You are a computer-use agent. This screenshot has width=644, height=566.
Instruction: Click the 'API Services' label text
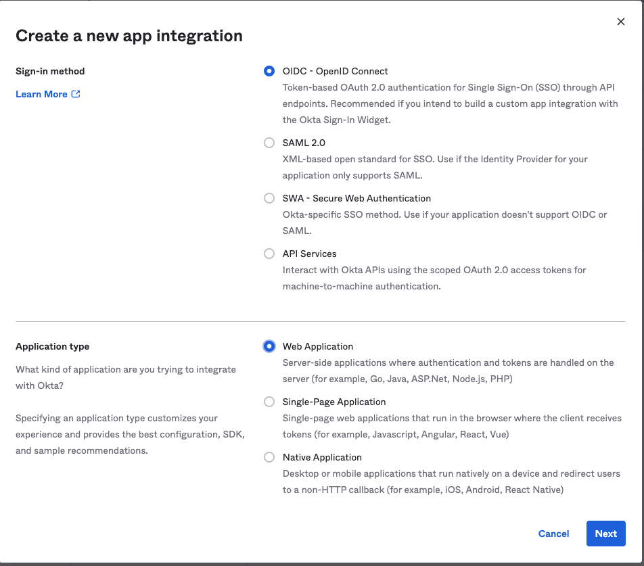click(x=309, y=254)
